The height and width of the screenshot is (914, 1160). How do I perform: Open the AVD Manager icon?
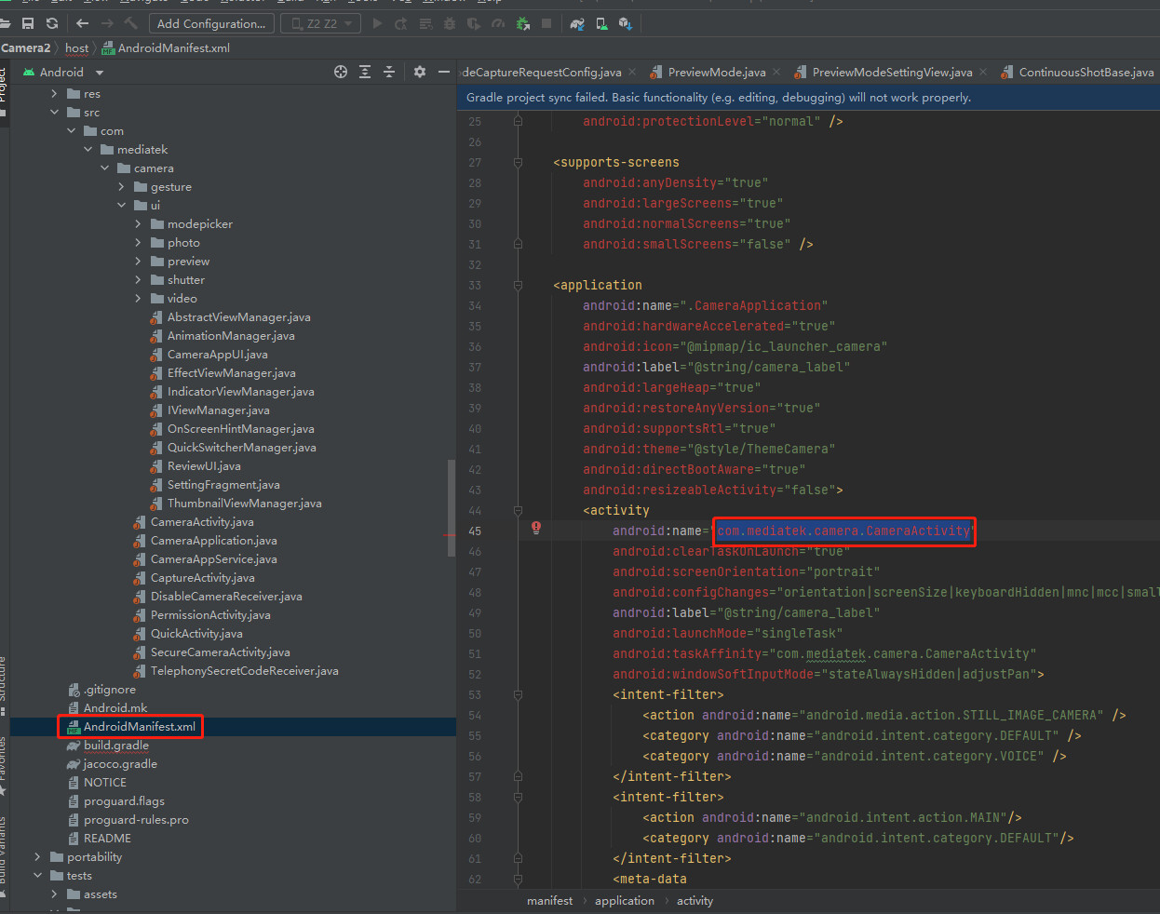click(601, 23)
